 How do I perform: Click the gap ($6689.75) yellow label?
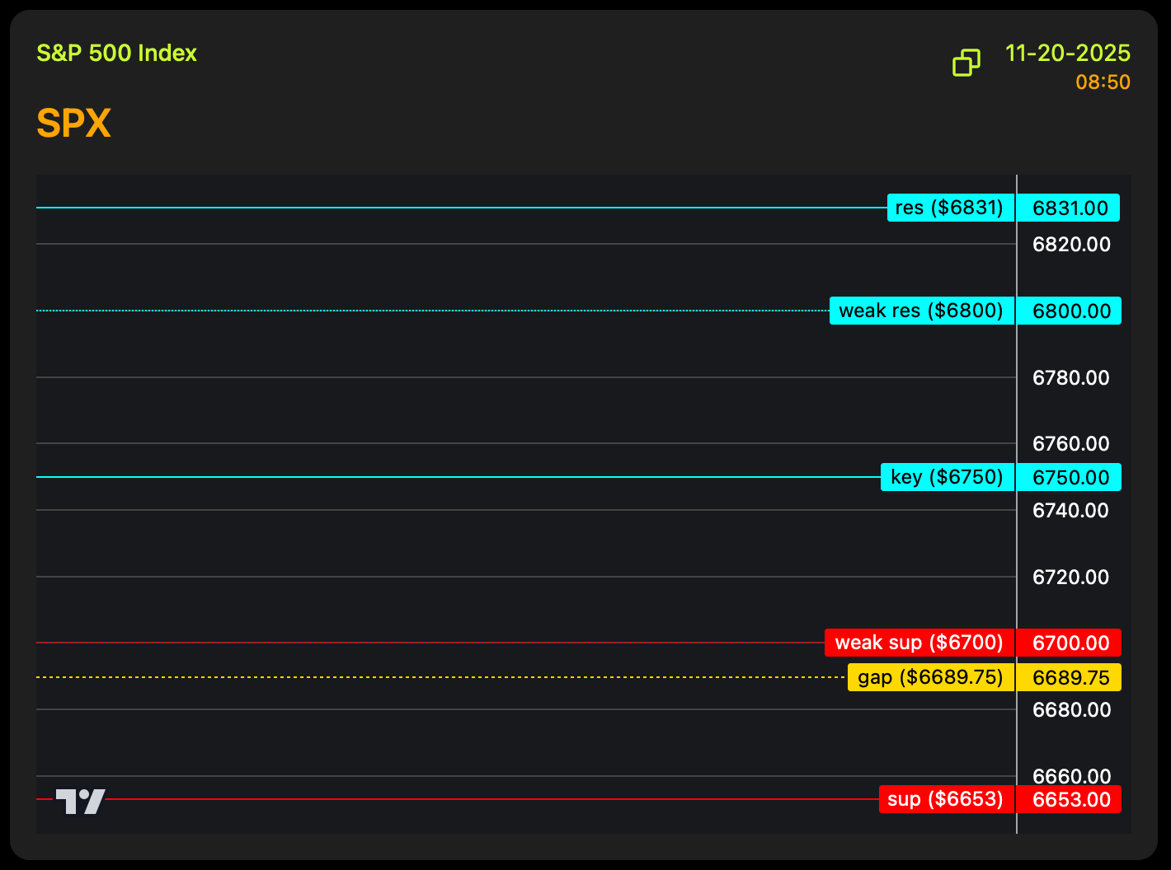(x=930, y=677)
